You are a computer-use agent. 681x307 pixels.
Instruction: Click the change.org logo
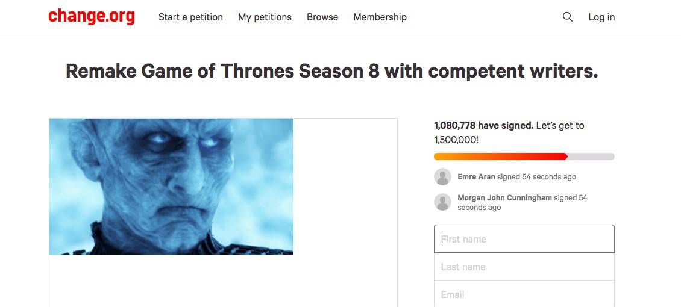click(x=91, y=17)
